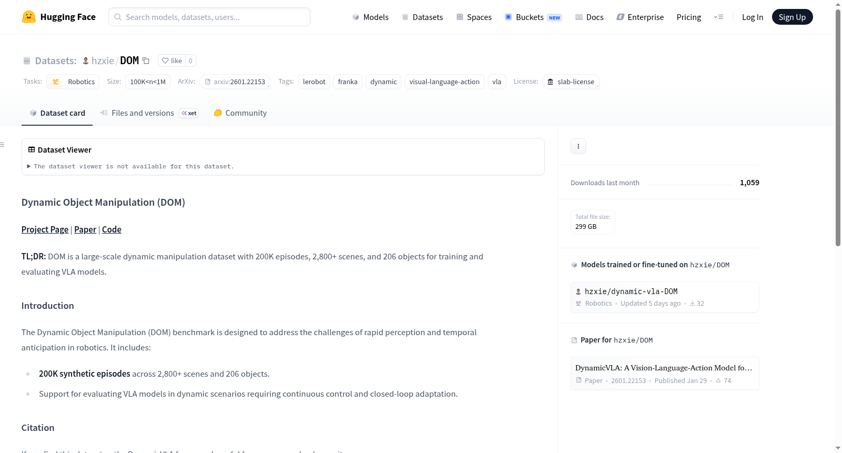Open the slab-license tag
This screenshot has width=842, height=453.
tap(571, 82)
